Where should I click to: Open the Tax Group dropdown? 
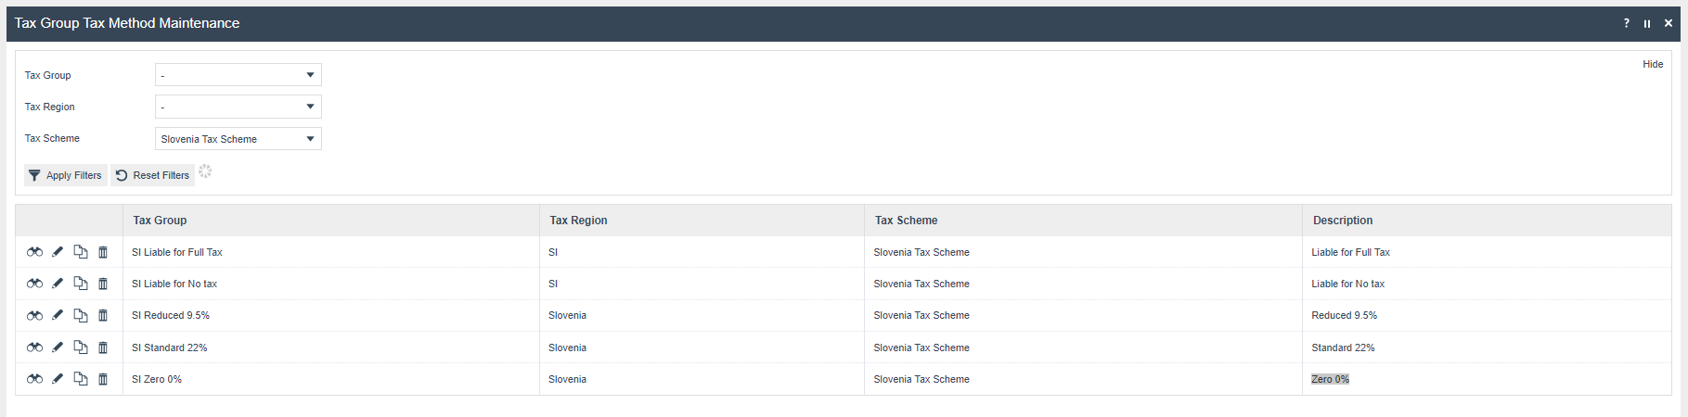pos(238,75)
